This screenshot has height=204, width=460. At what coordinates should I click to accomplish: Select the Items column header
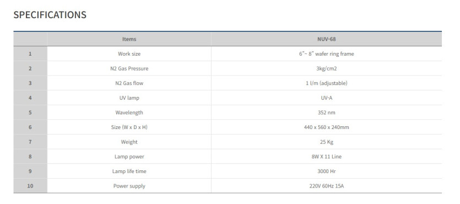tap(129, 39)
